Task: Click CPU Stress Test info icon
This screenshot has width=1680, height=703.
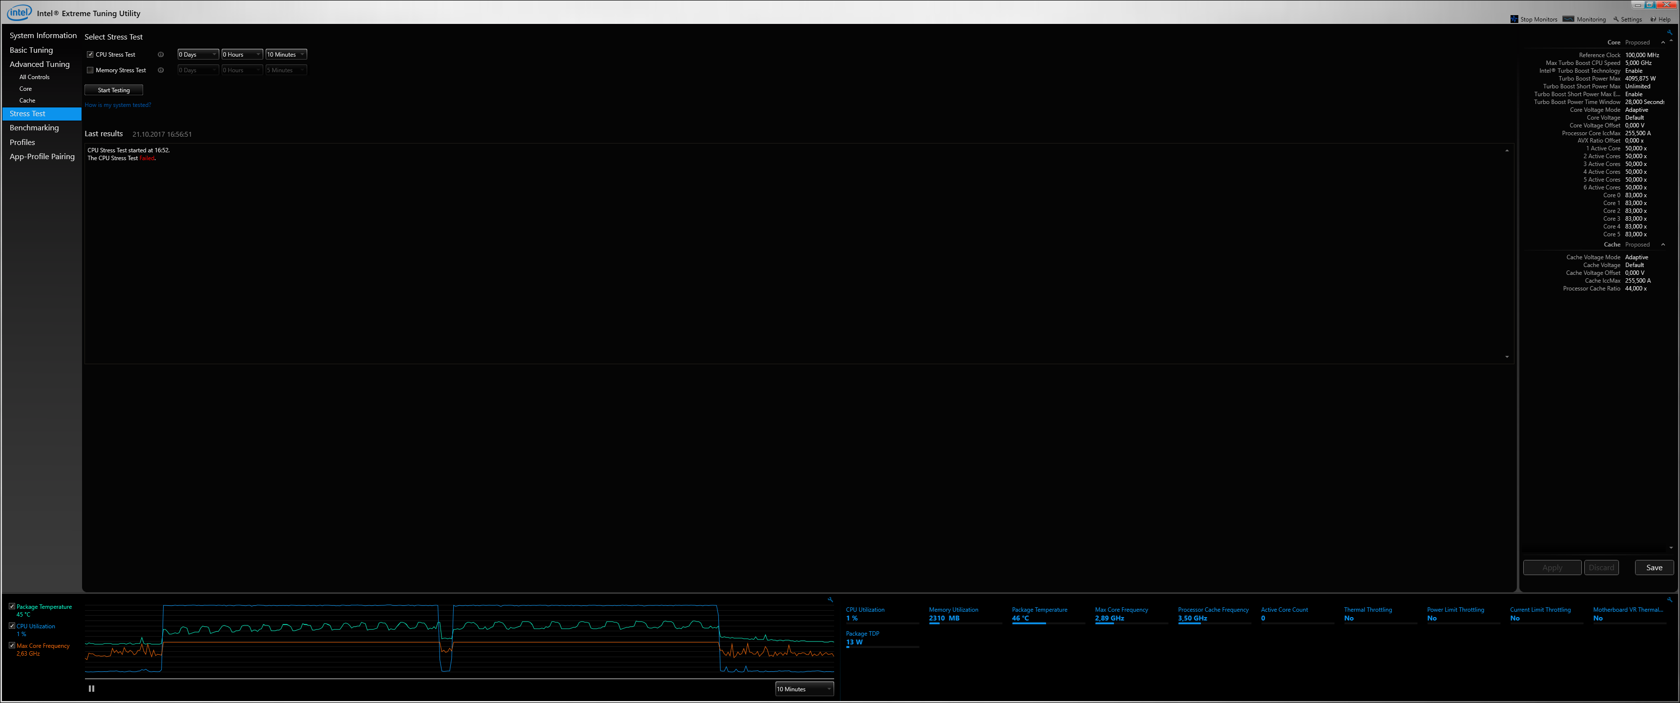Action: (x=161, y=55)
